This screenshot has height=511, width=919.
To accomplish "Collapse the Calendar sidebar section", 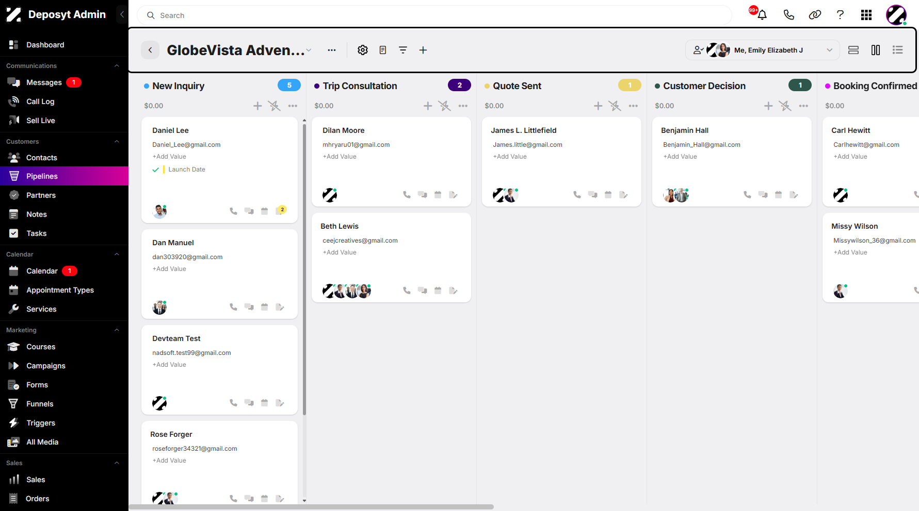I will (117, 254).
